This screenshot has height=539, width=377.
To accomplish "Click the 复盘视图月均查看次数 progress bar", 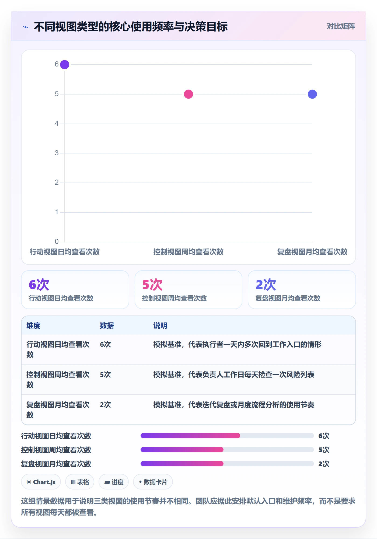I will [x=227, y=464].
